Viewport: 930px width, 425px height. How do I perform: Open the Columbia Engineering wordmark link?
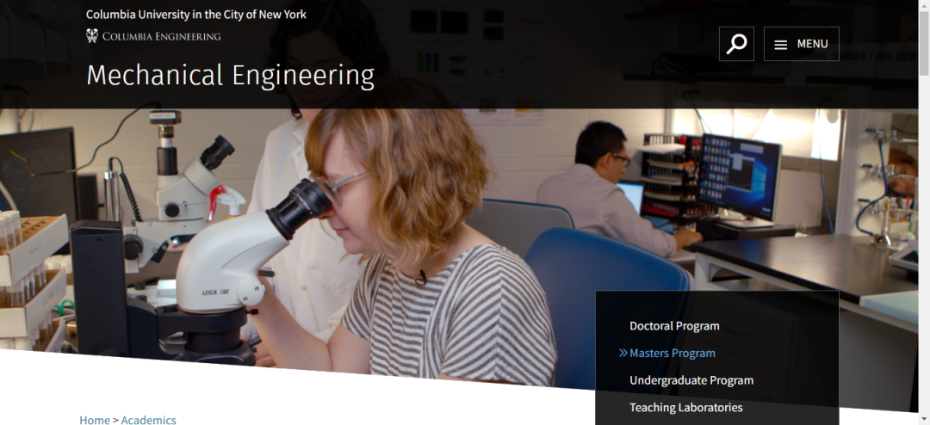pos(153,36)
